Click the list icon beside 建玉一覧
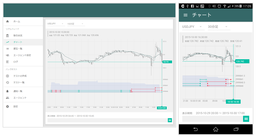Screen dimensions: 256x139 (8, 49)
